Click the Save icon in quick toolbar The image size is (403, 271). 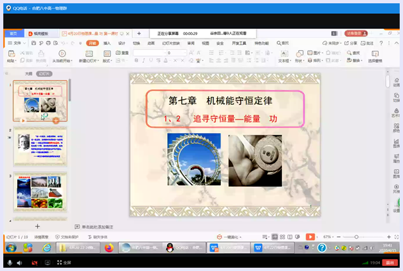(x=34, y=43)
